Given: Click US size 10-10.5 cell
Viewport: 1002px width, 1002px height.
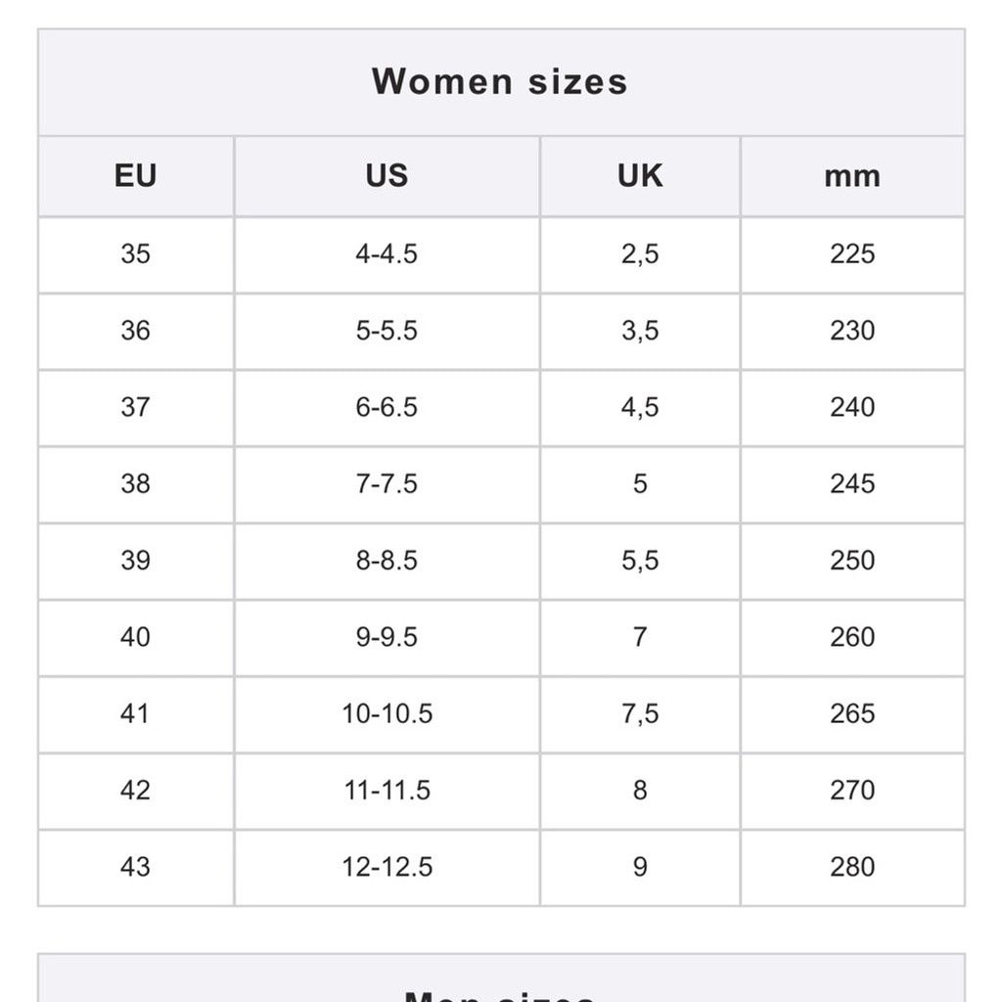Looking at the screenshot, I should click(x=387, y=714).
